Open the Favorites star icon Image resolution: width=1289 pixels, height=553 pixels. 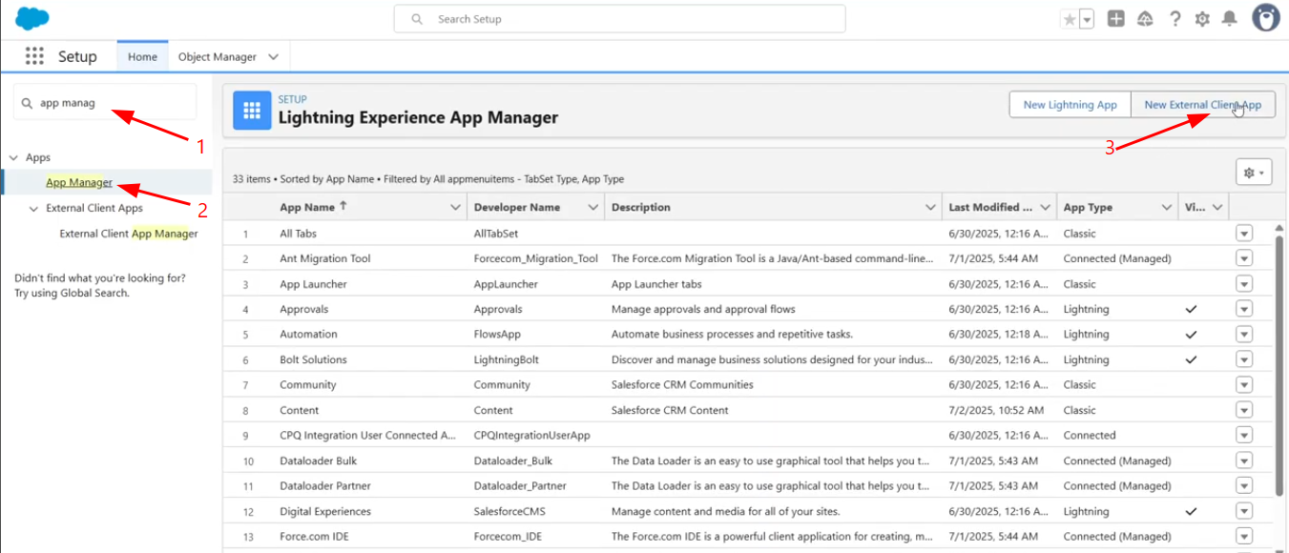click(1070, 19)
